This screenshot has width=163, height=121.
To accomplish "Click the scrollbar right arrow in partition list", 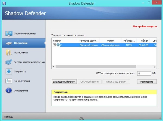I will click(155, 67).
